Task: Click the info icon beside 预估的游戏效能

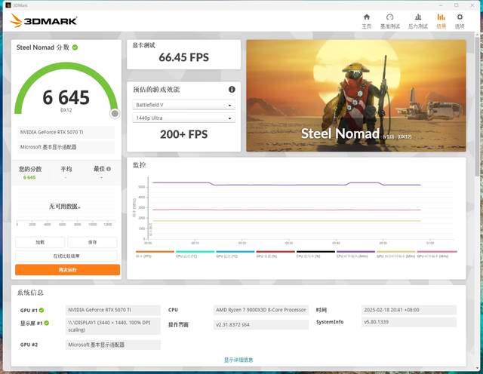Action: [x=232, y=89]
